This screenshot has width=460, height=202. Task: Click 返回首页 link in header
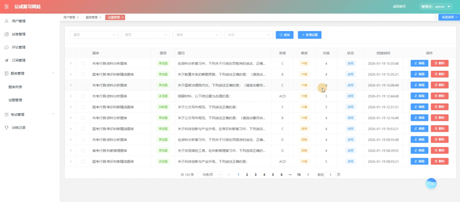pos(399,6)
